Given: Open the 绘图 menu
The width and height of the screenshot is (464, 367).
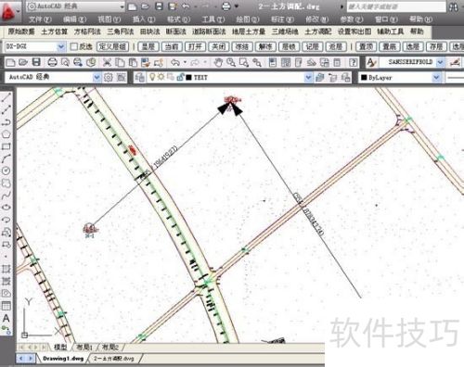Looking at the screenshot, I should (248, 19).
